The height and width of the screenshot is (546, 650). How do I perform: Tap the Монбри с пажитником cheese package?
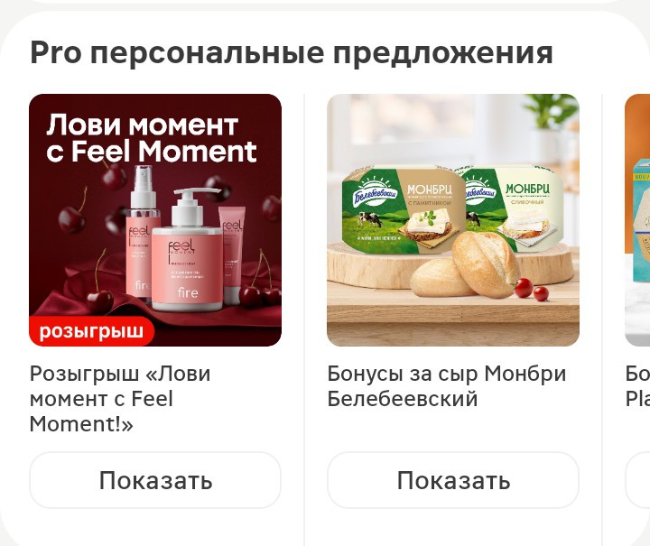398,210
